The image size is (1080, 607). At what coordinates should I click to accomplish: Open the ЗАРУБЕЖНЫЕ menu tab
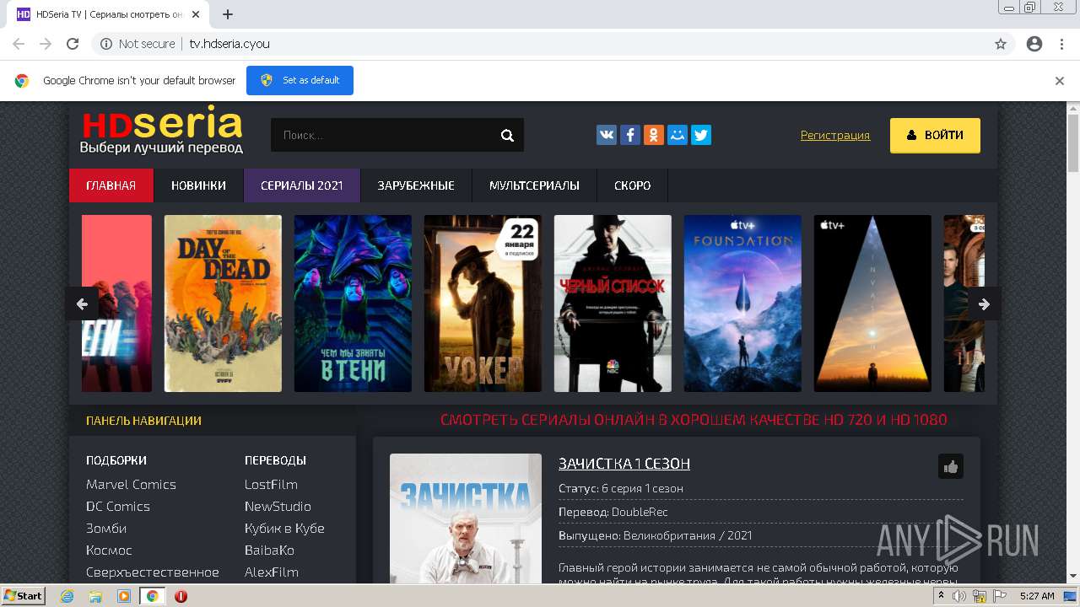(416, 185)
